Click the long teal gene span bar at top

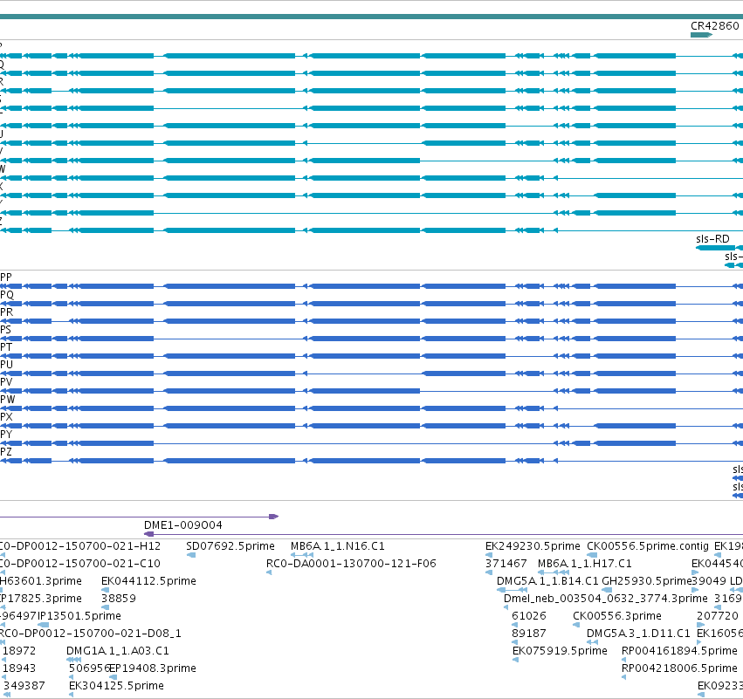tap(372, 17)
